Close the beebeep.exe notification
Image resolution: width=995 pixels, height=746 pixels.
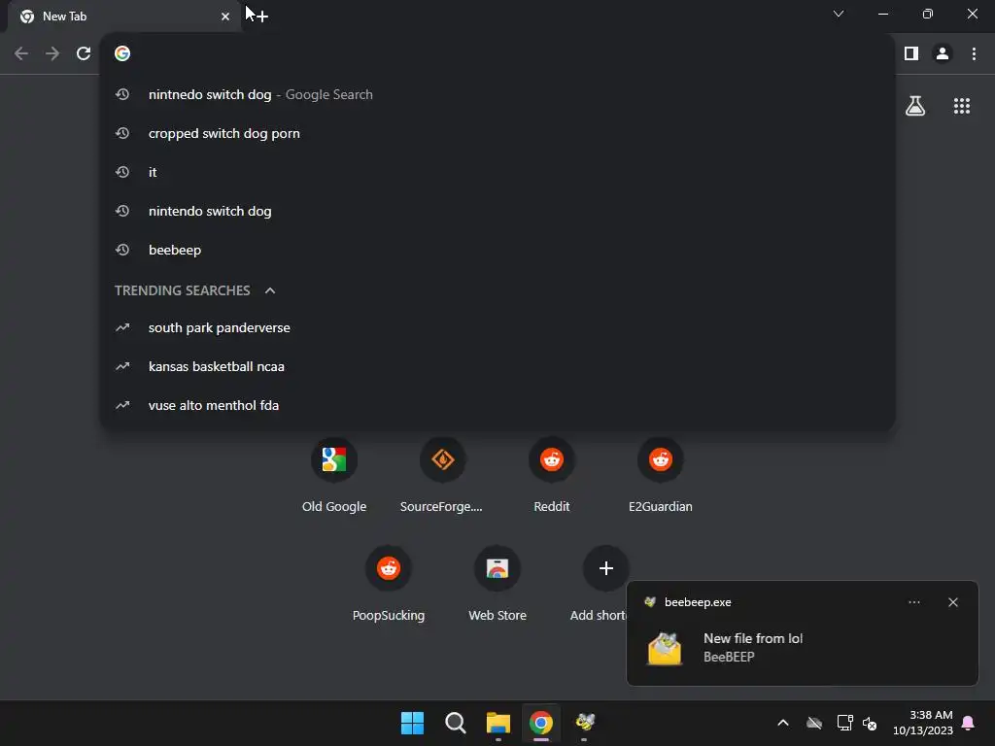[x=952, y=602]
